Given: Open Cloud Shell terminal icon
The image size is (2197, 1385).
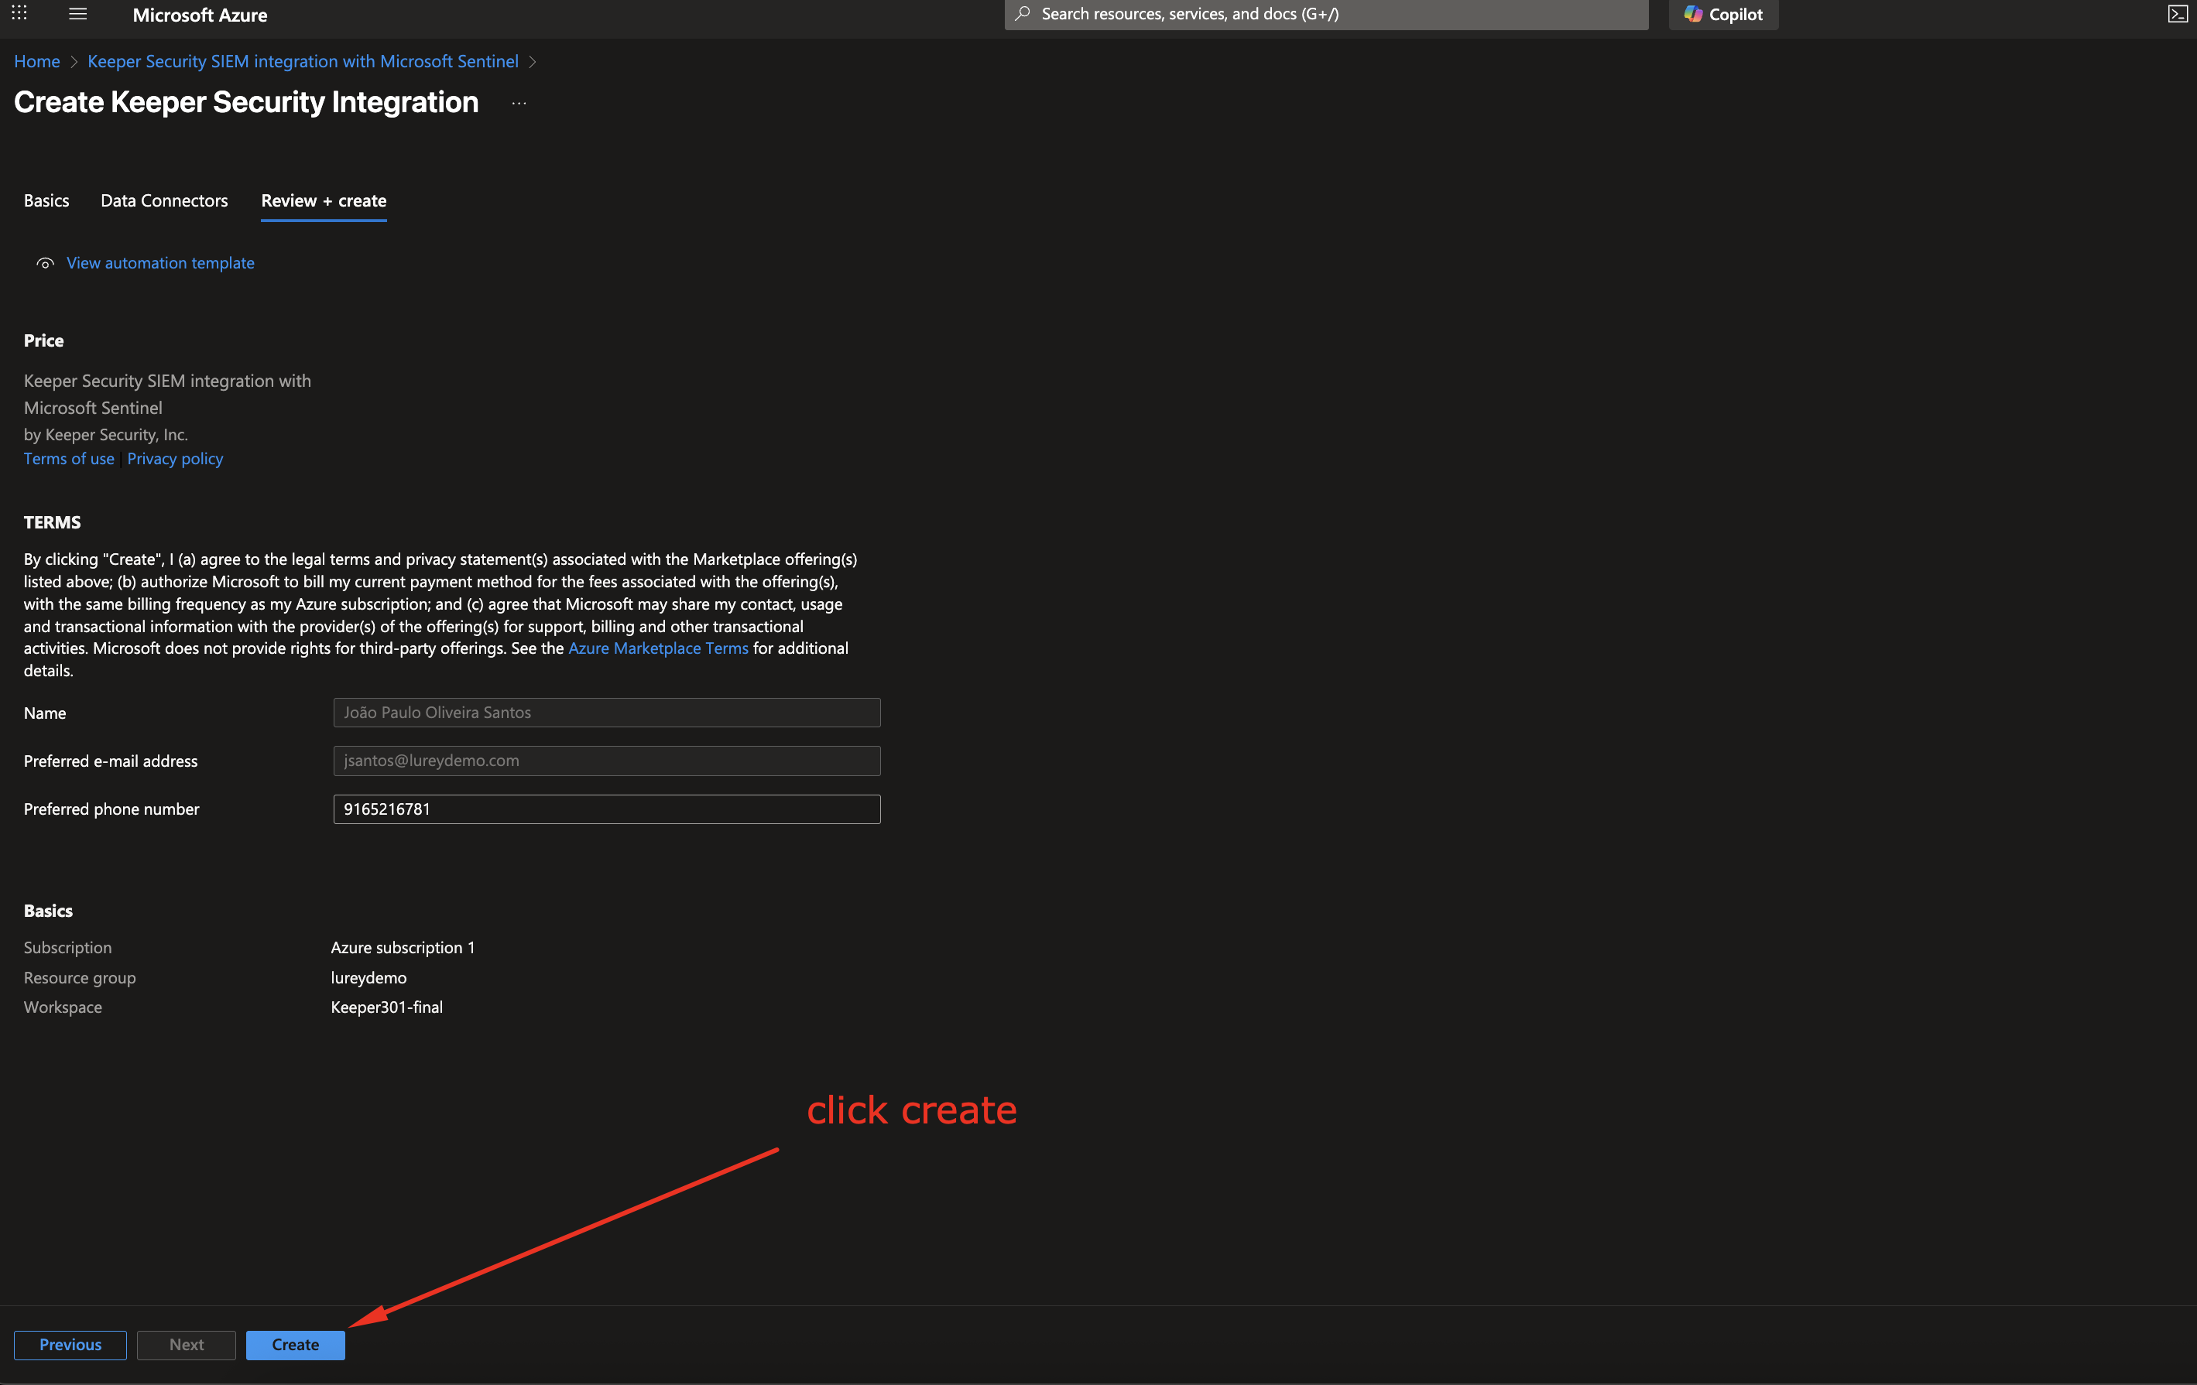Looking at the screenshot, I should click(2177, 14).
